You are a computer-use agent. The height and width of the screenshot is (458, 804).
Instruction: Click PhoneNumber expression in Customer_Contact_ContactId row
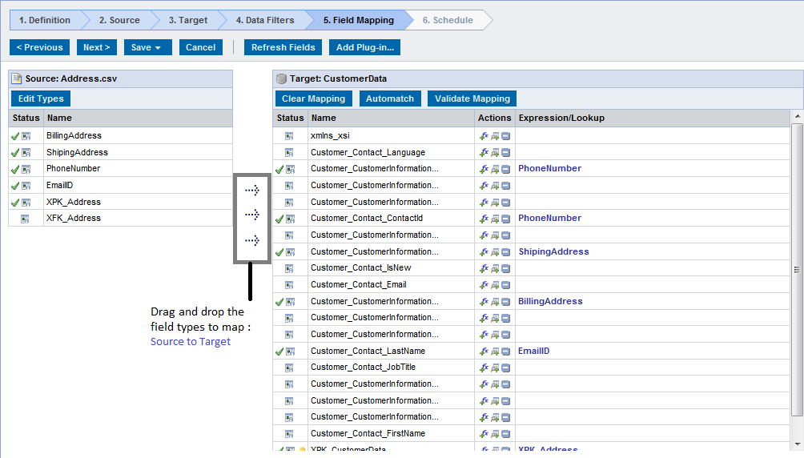point(549,218)
